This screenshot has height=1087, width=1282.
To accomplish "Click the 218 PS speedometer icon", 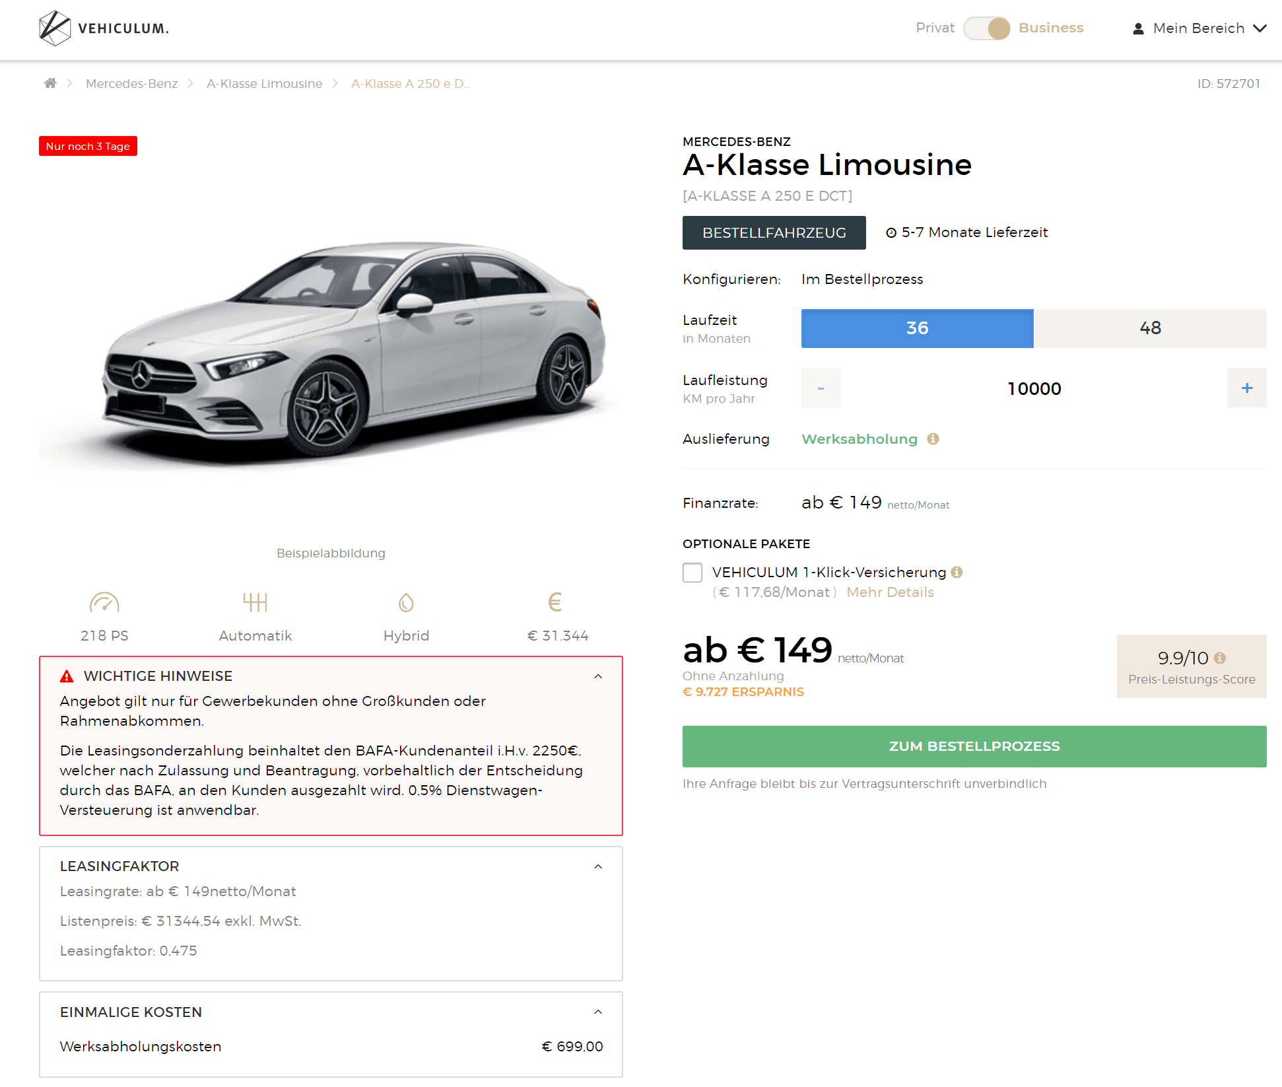I will coord(104,602).
